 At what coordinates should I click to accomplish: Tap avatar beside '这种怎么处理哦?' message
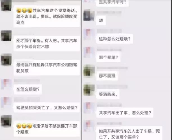click(89, 34)
